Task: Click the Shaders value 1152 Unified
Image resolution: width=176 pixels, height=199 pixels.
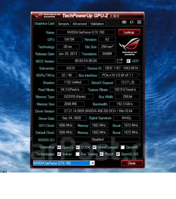Action: [73, 82]
